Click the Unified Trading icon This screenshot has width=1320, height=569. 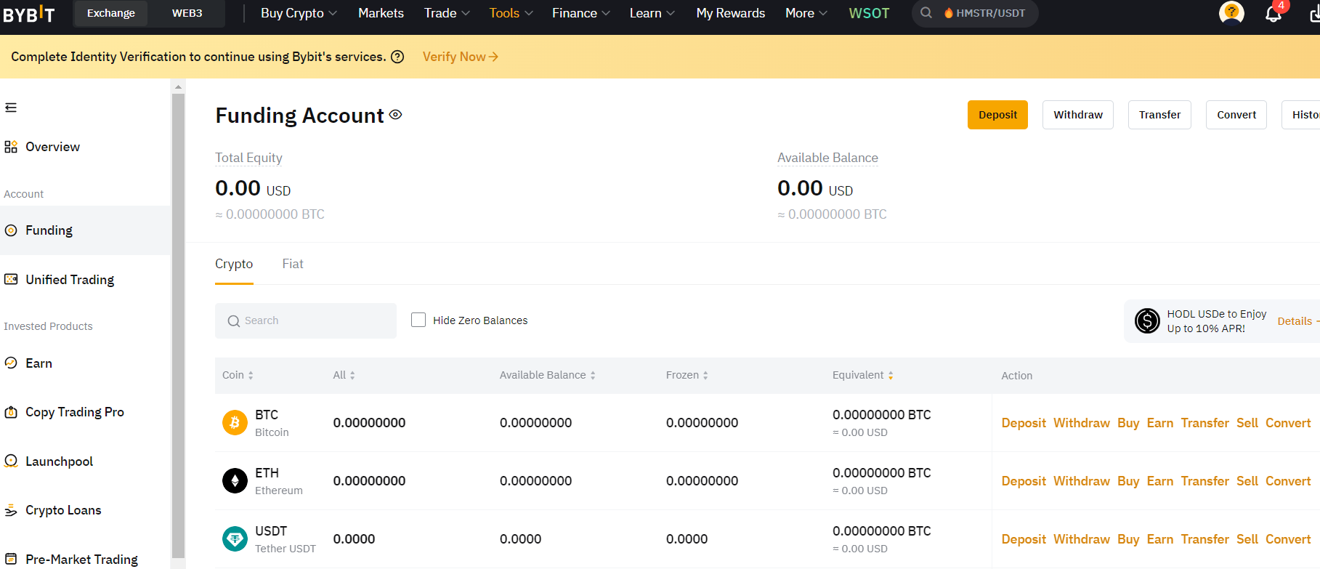11,279
